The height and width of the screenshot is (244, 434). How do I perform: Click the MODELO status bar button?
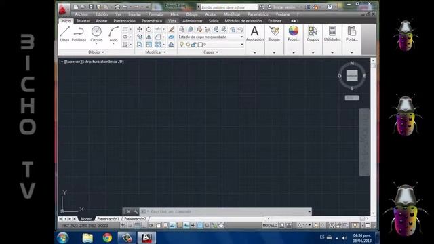point(270,226)
